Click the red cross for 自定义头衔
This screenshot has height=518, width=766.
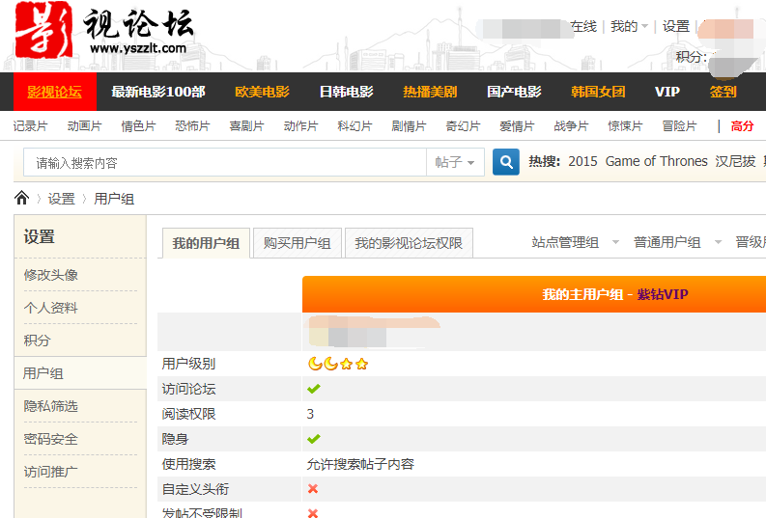(x=313, y=489)
